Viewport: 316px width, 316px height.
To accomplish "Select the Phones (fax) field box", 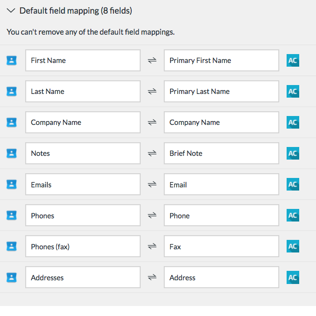I will click(83, 246).
